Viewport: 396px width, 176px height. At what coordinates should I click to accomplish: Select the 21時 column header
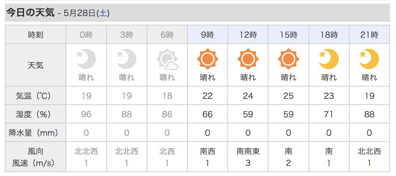369,34
